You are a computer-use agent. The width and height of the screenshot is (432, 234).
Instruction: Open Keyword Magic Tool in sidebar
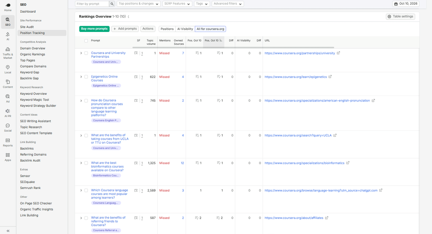[x=35, y=100]
